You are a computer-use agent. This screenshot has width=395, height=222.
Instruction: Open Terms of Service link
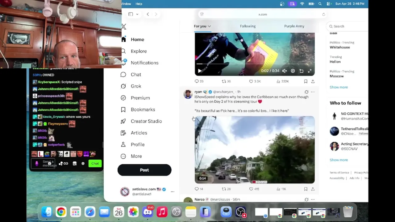coord(339,173)
